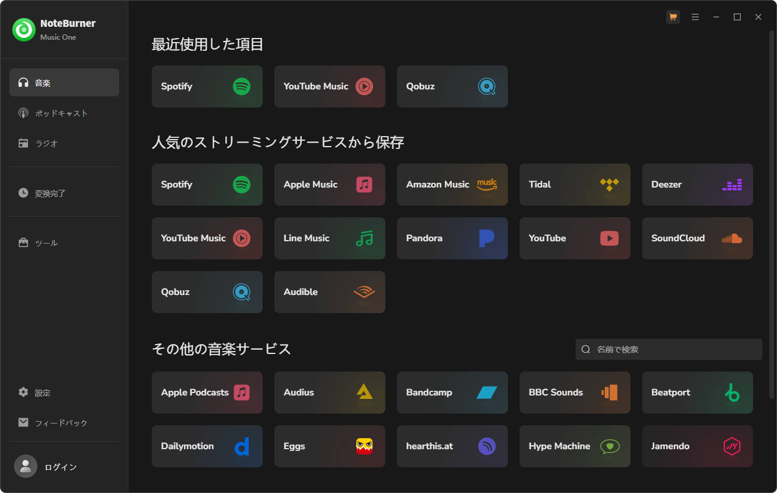Click the Hype Machine heart bubble icon
The height and width of the screenshot is (493, 777).
(x=609, y=447)
